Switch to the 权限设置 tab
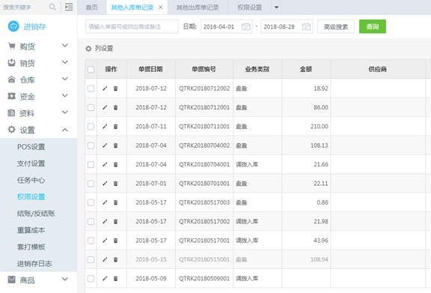 pyautogui.click(x=250, y=7)
